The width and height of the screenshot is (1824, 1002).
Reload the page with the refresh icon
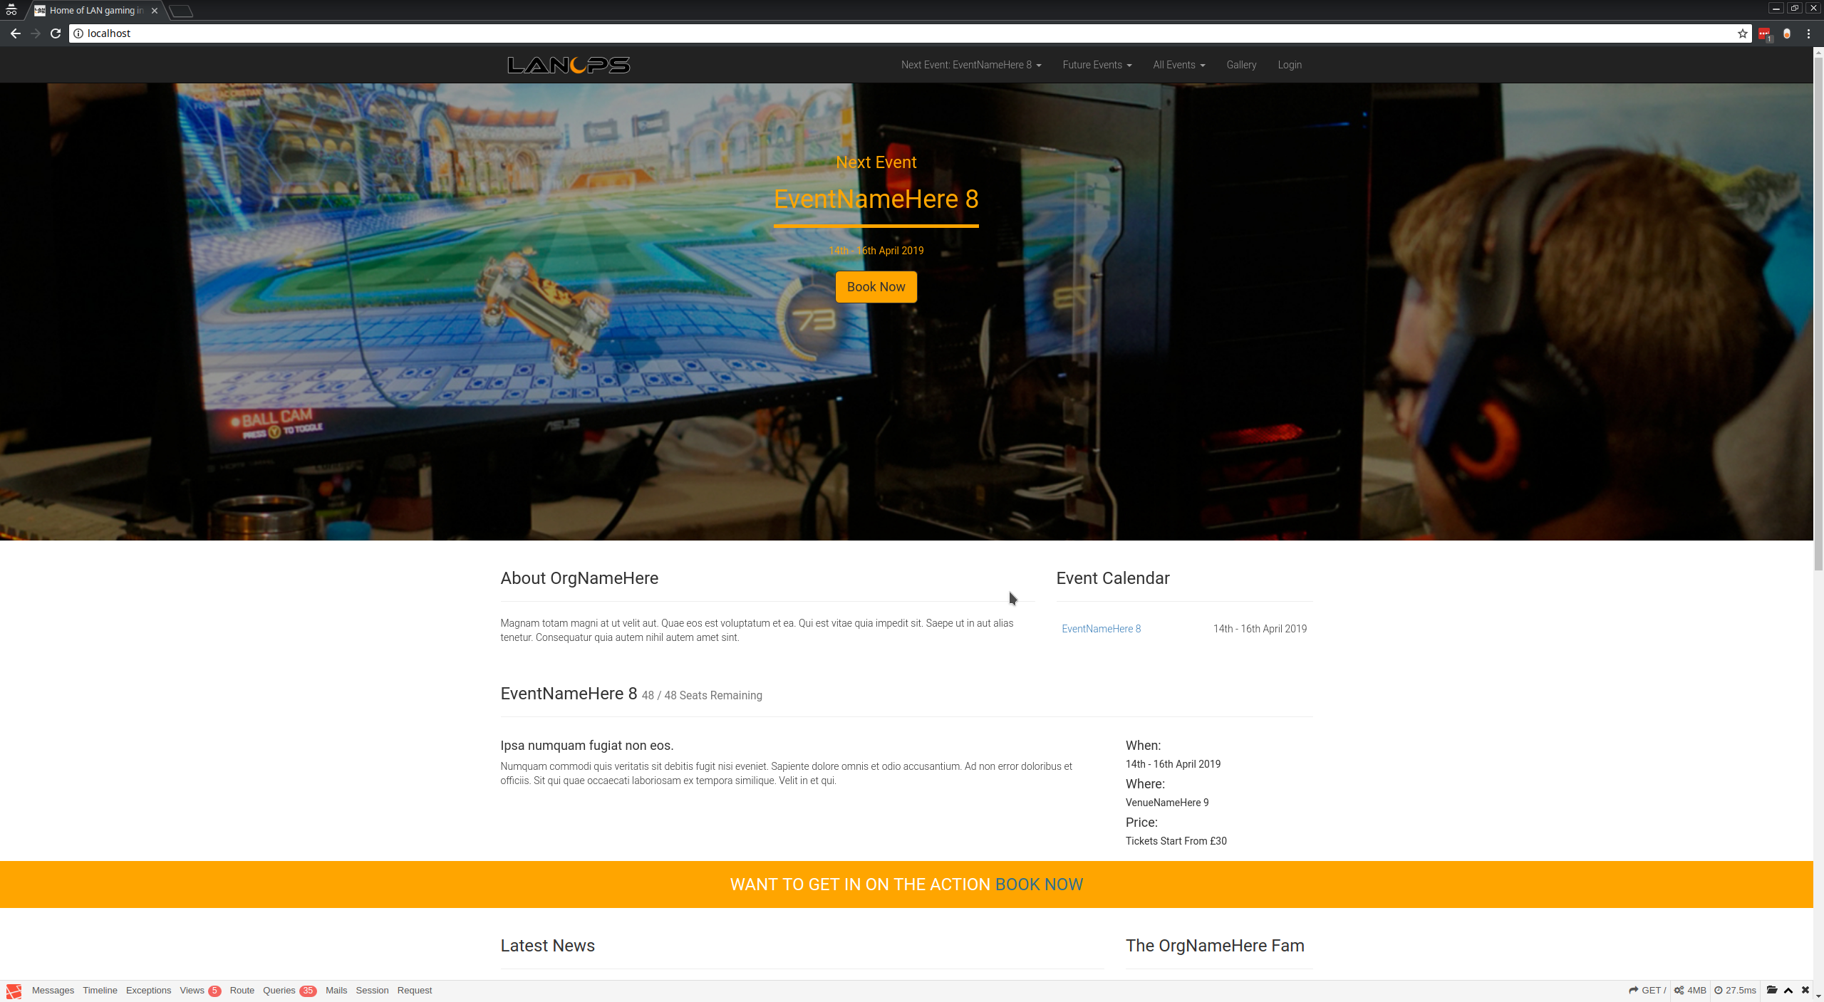click(x=56, y=33)
